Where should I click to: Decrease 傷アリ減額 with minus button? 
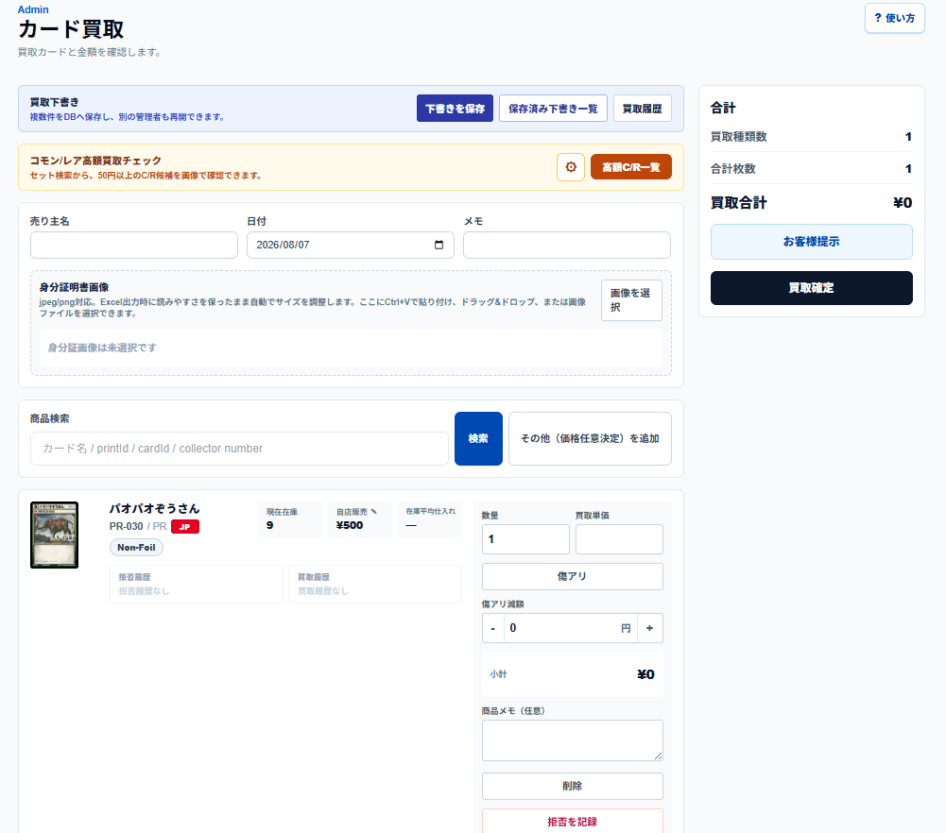click(x=493, y=628)
